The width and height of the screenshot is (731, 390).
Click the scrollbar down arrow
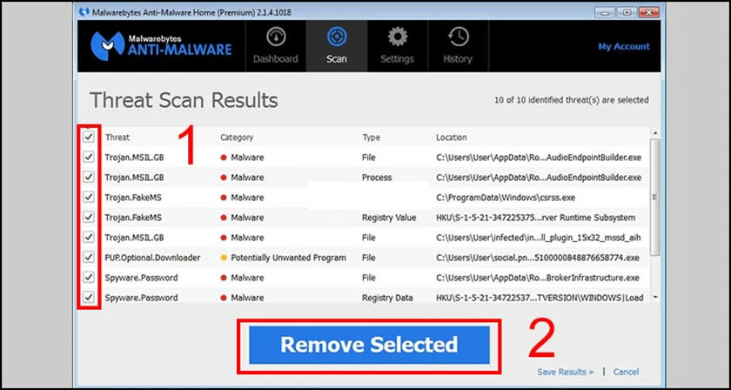tap(655, 297)
